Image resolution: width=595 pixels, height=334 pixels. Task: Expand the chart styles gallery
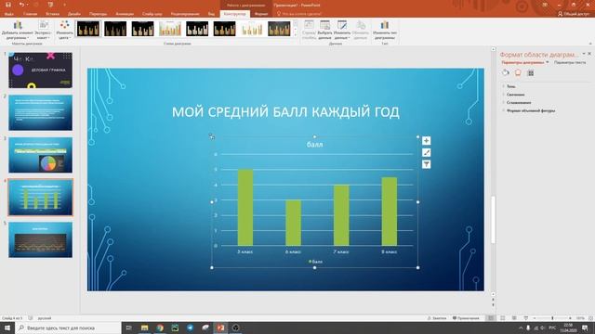point(296,35)
